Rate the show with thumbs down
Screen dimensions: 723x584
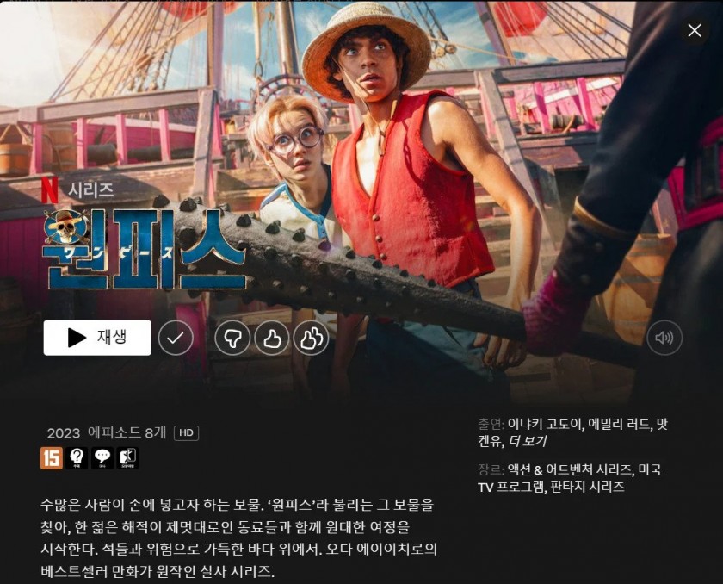click(232, 338)
